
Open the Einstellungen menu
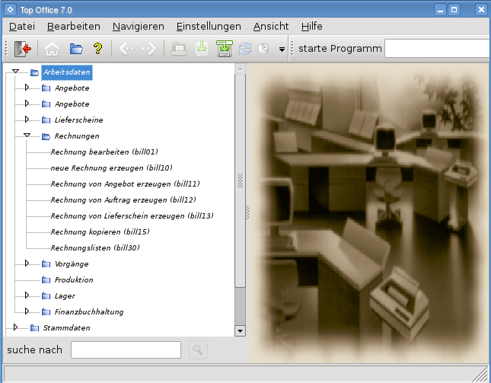(x=209, y=27)
